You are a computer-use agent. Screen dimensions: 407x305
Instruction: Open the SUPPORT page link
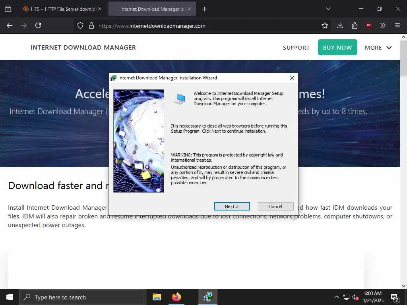[x=296, y=48]
